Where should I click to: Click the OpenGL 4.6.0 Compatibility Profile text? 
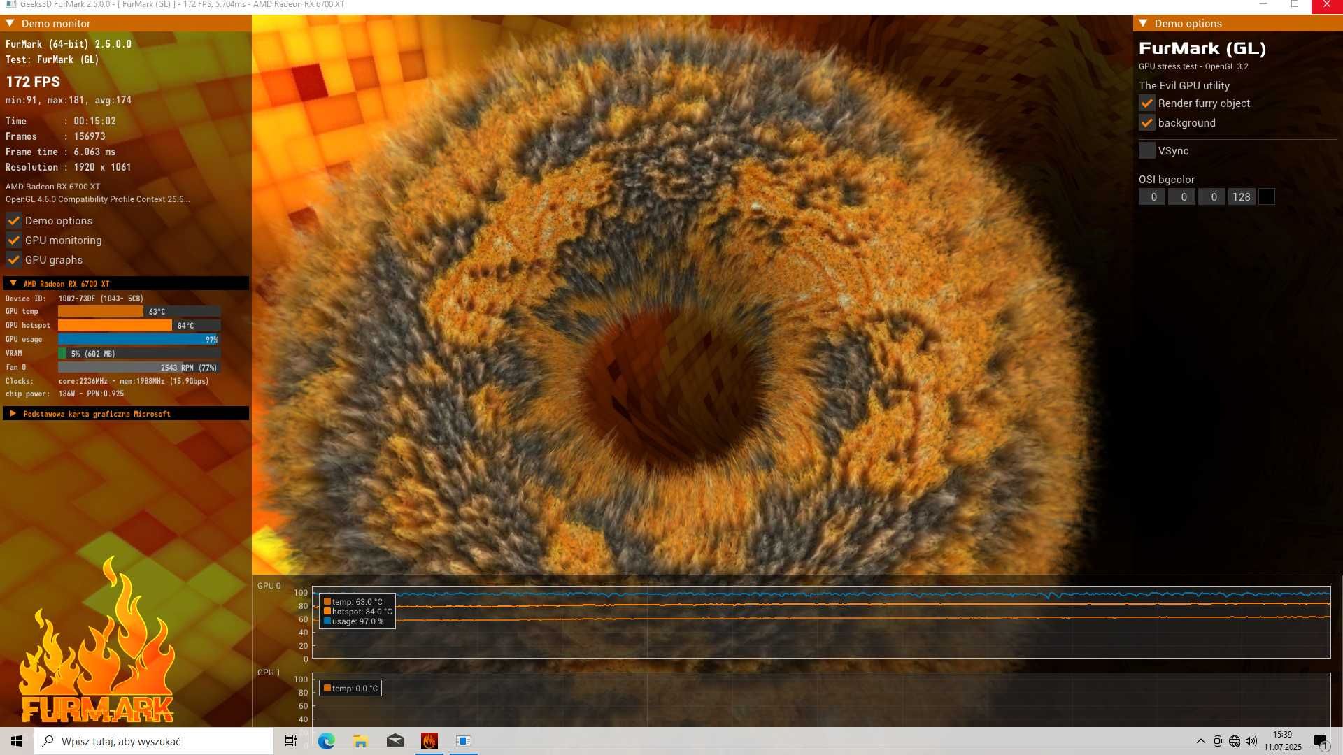click(97, 199)
